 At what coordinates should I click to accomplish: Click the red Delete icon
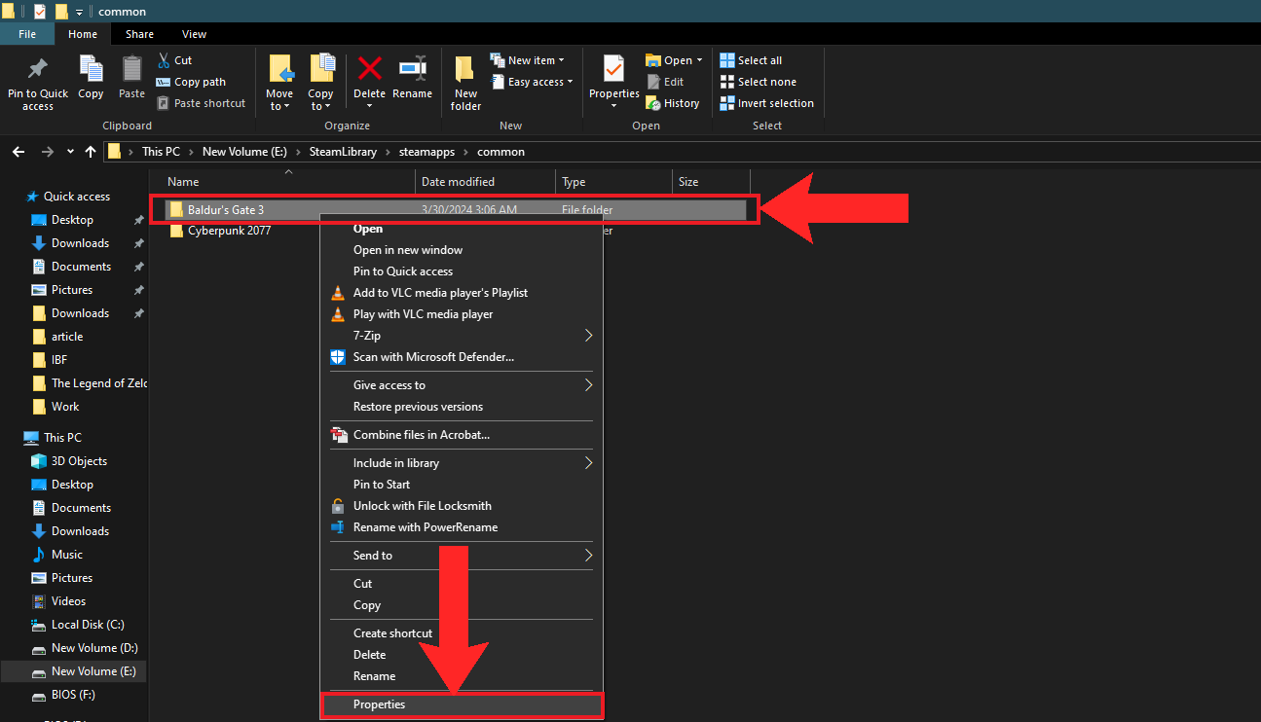click(x=369, y=69)
